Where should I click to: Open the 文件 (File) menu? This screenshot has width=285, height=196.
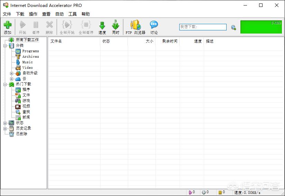[7, 14]
